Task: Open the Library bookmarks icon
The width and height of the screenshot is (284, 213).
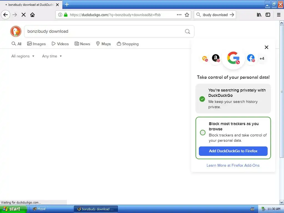Action: click(259, 15)
